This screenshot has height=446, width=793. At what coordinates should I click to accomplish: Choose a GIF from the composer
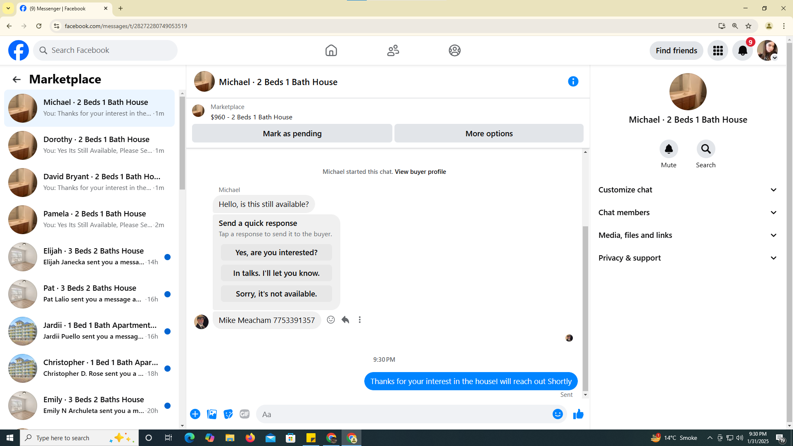(x=245, y=414)
